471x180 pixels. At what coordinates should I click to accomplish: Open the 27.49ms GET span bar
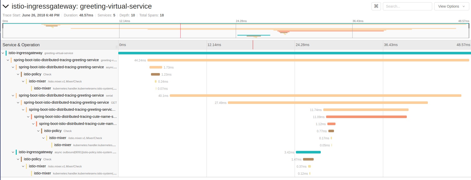[328, 103]
